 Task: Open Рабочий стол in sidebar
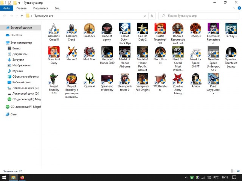21,82
